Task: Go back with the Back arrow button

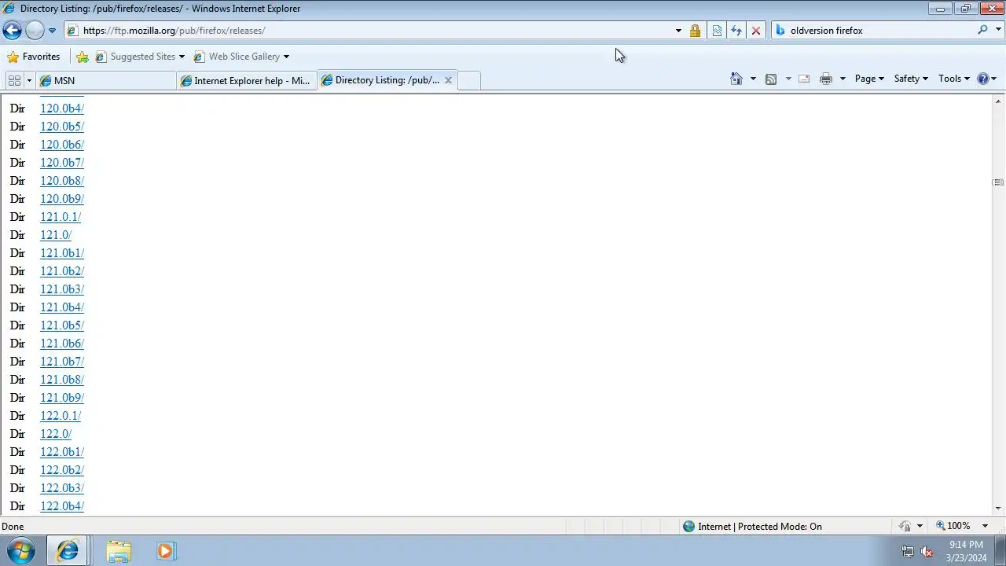Action: [x=12, y=31]
